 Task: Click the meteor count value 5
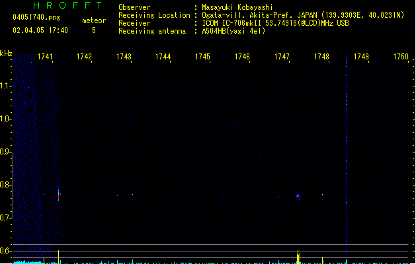click(94, 30)
